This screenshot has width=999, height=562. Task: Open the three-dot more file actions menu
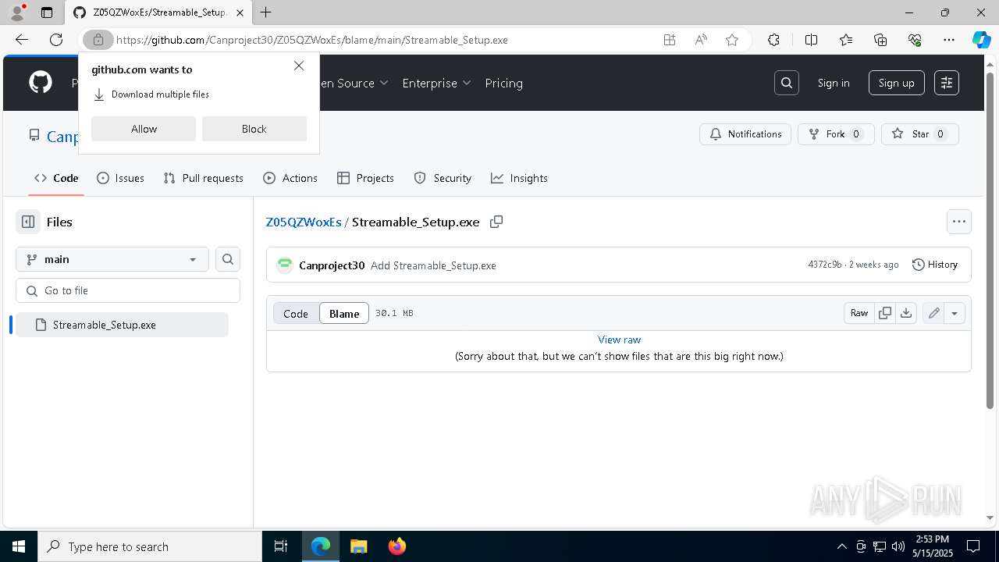959,222
